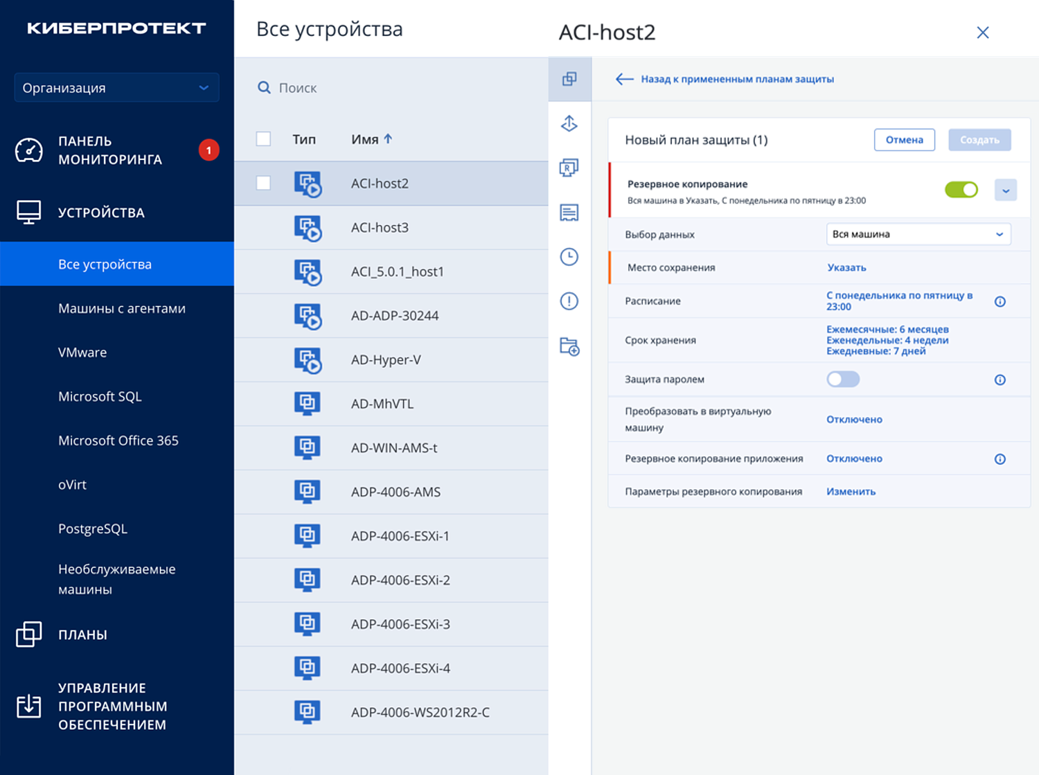Click the Поиск search field
The image size is (1039, 775).
pos(402,88)
